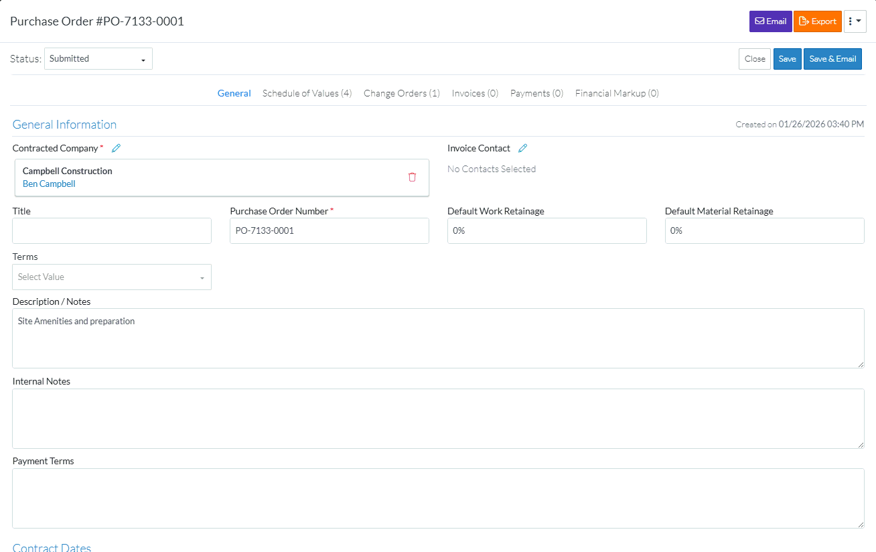This screenshot has width=876, height=552.
Task: Click the Close button
Action: point(755,59)
